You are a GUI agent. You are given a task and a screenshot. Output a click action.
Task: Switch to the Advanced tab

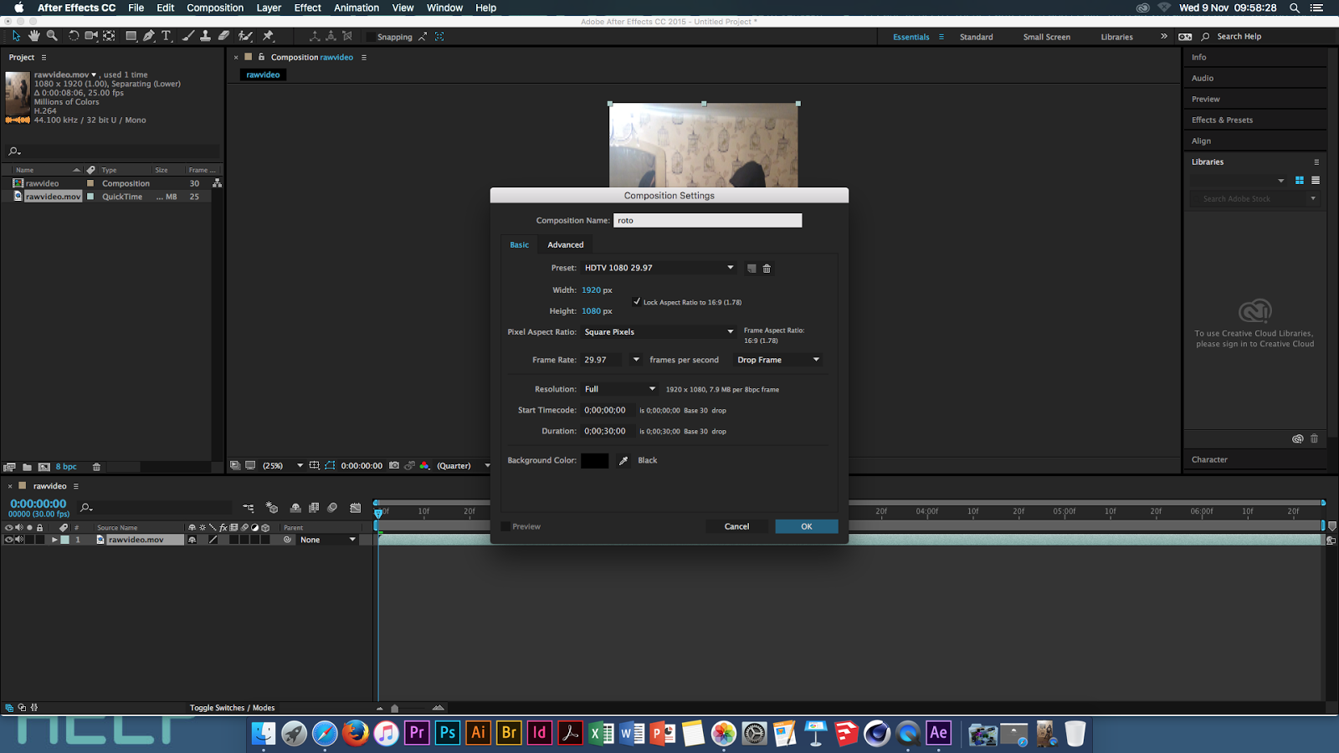tap(566, 244)
